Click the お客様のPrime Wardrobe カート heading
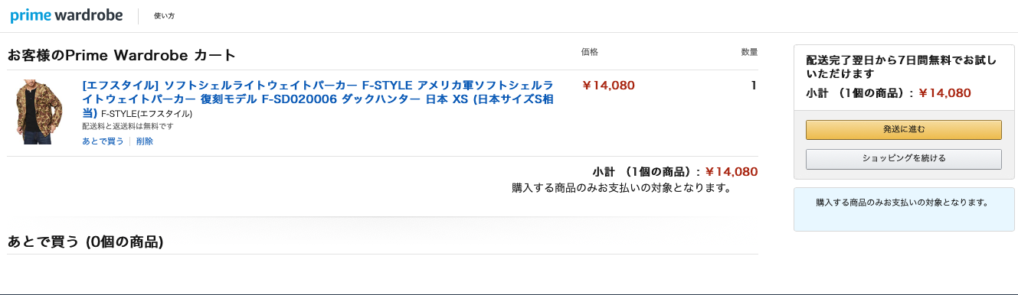This screenshot has width=1018, height=295. [x=121, y=56]
